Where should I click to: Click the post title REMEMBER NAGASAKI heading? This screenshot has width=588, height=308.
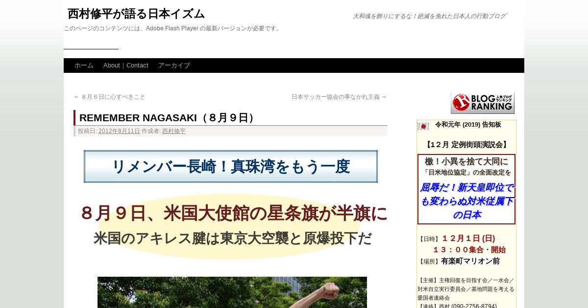point(170,118)
